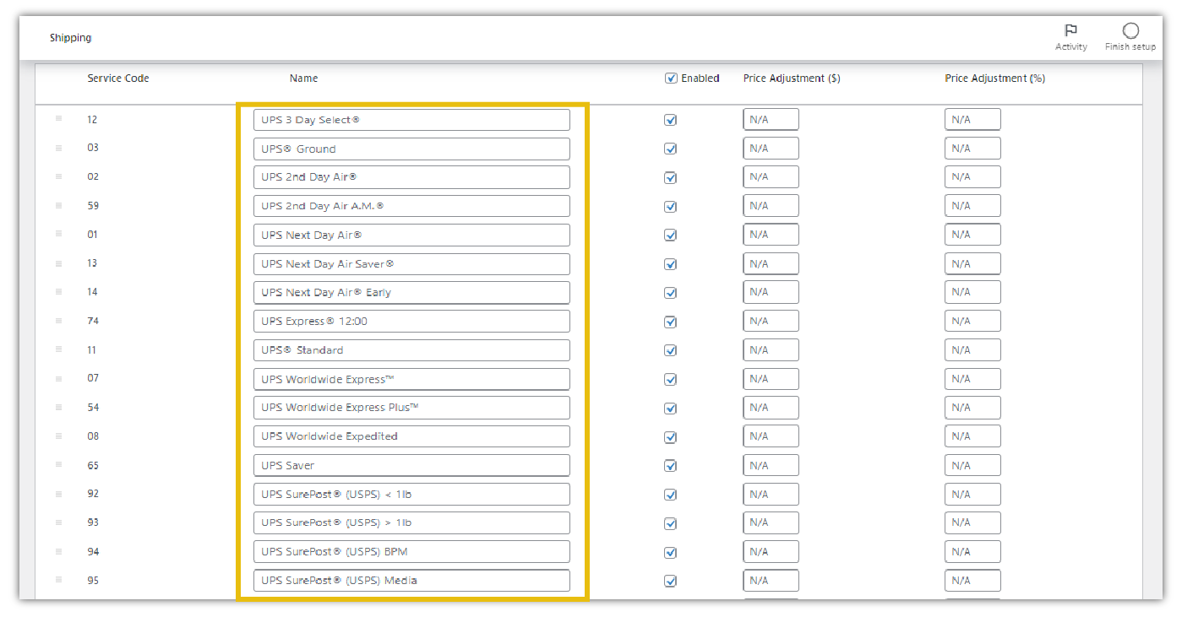Click the UPS Next Day Air Early name field
The width and height of the screenshot is (1182, 617).
coord(411,292)
